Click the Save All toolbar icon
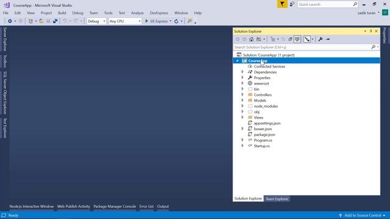The image size is (390, 219). 55,21
